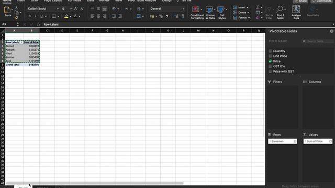335x188 pixels.
Task: Click the increase font size icon
Action: pyautogui.click(x=75, y=9)
